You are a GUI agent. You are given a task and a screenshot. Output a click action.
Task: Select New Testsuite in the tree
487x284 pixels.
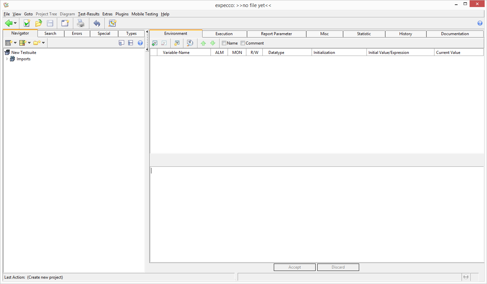point(23,53)
